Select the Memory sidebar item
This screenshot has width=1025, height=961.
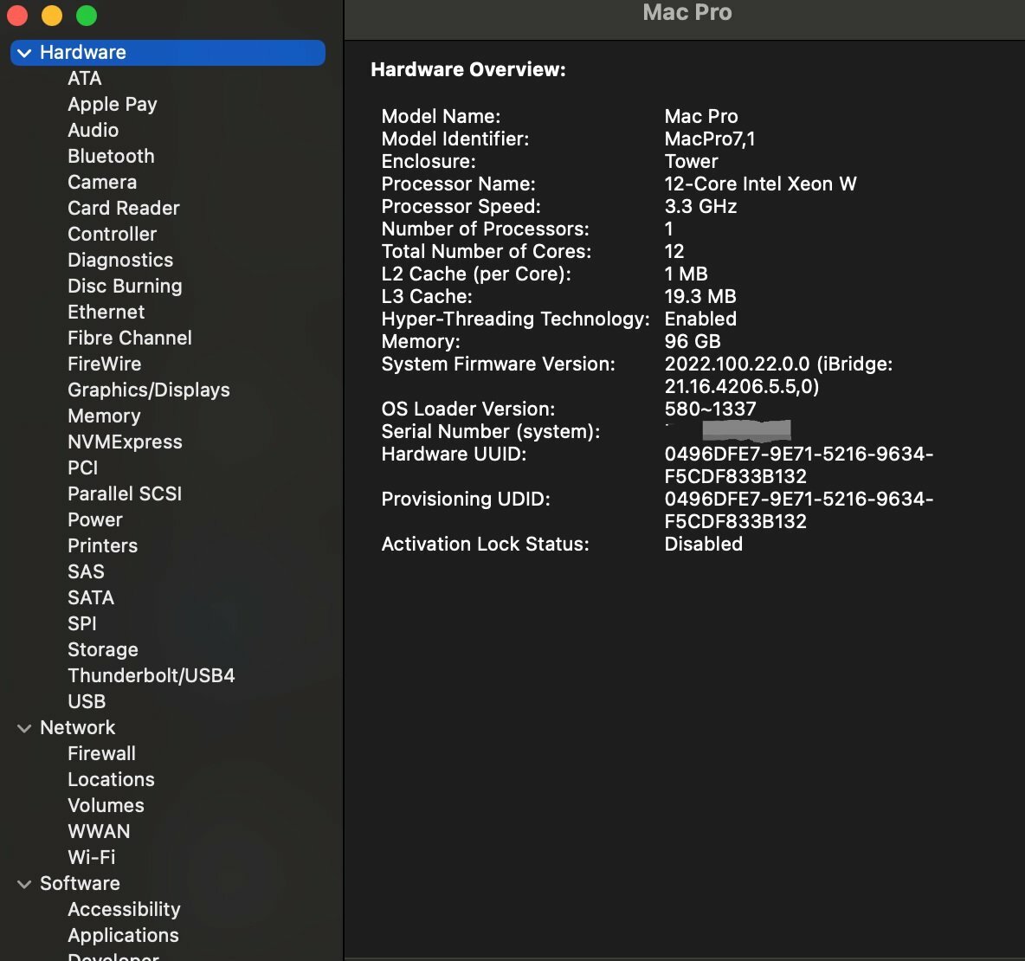[x=104, y=416]
